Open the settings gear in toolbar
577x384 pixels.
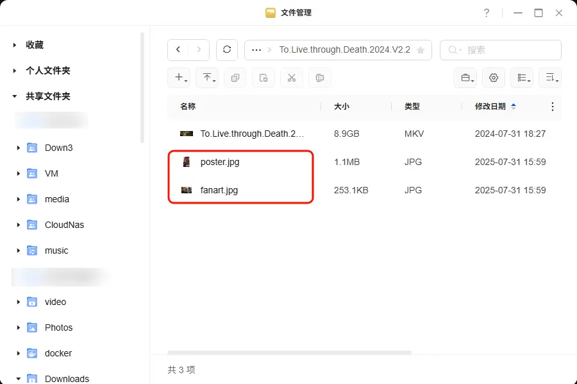494,78
